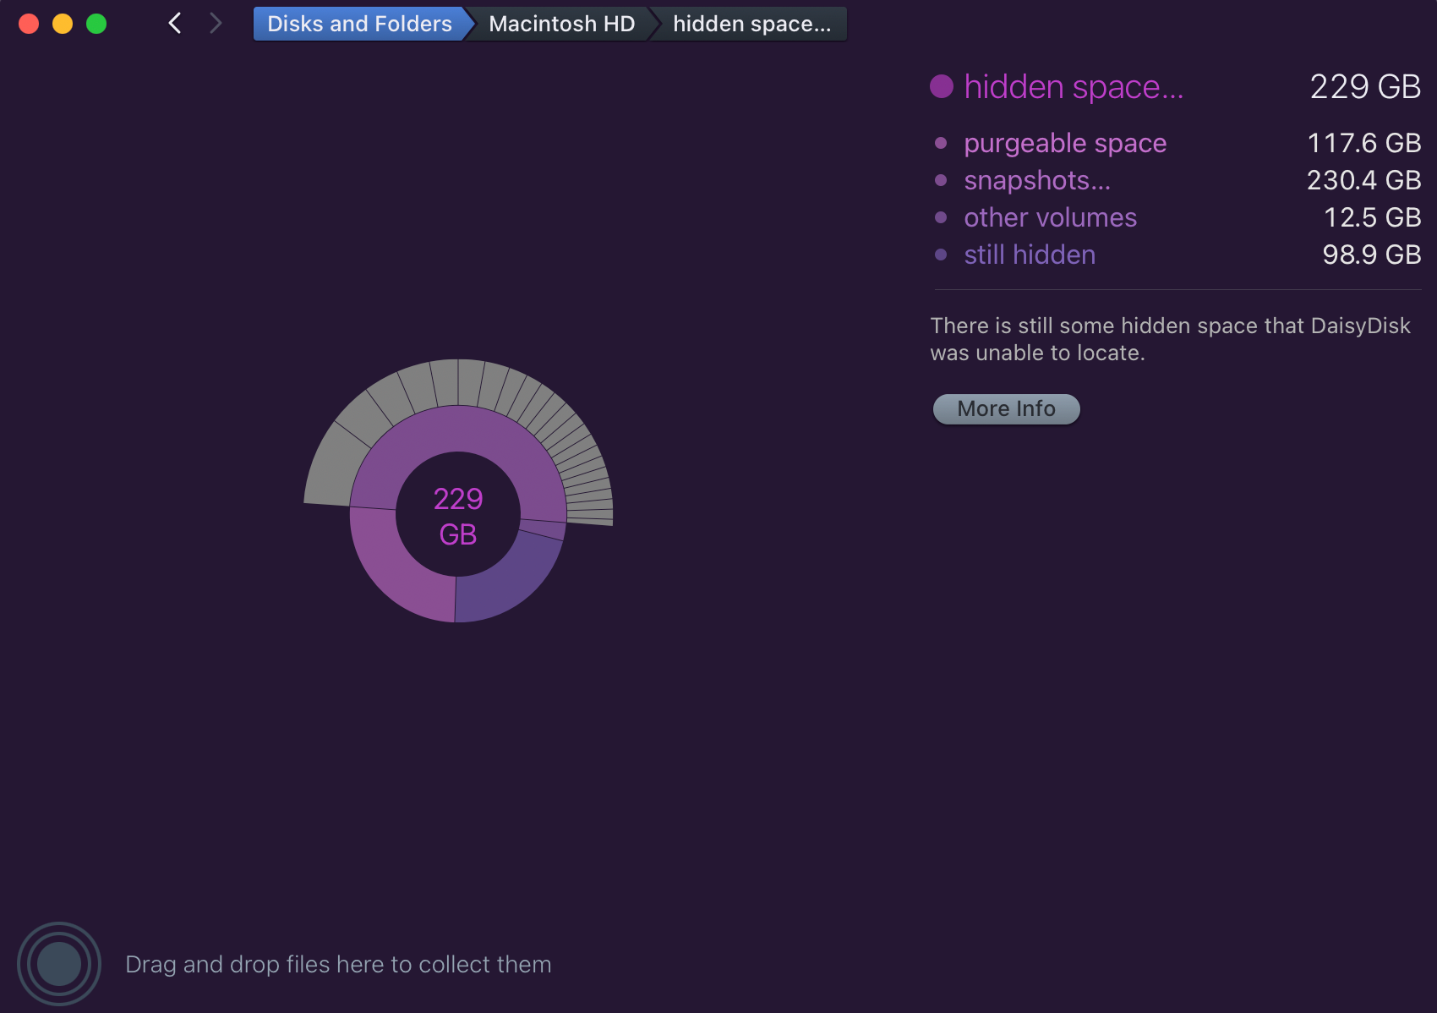Image resolution: width=1437 pixels, height=1013 pixels.
Task: Open the Disks and Folders breadcrumb
Action: (359, 24)
